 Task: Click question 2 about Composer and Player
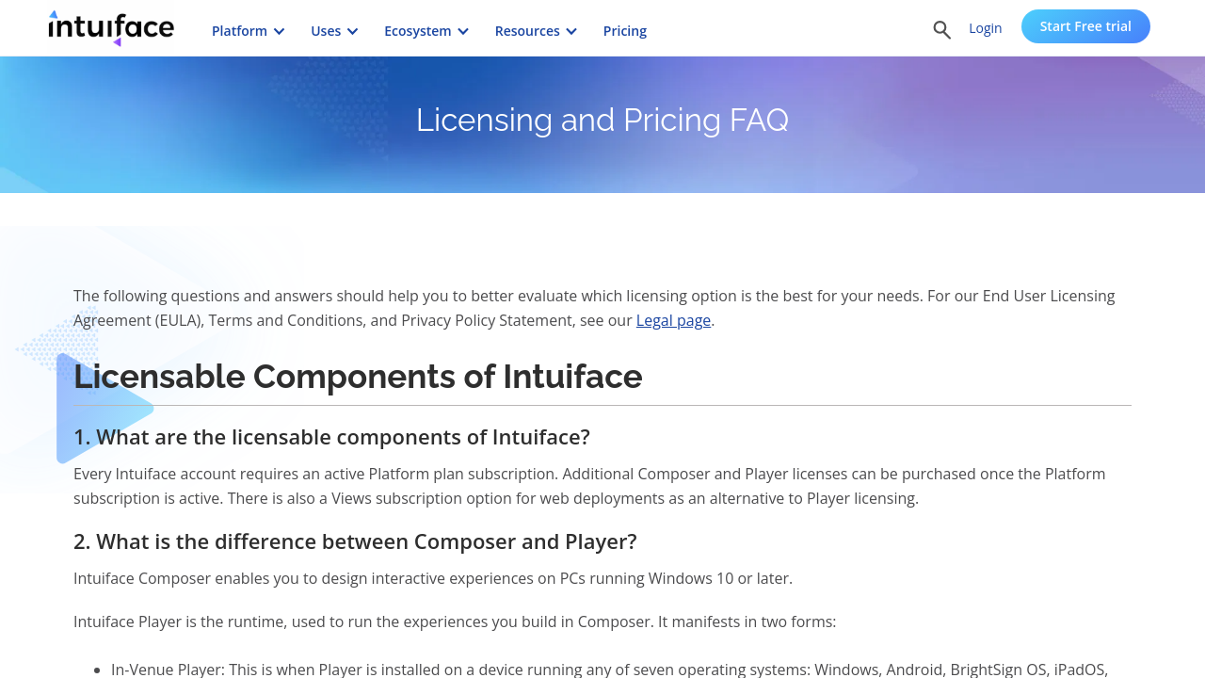pyautogui.click(x=355, y=541)
